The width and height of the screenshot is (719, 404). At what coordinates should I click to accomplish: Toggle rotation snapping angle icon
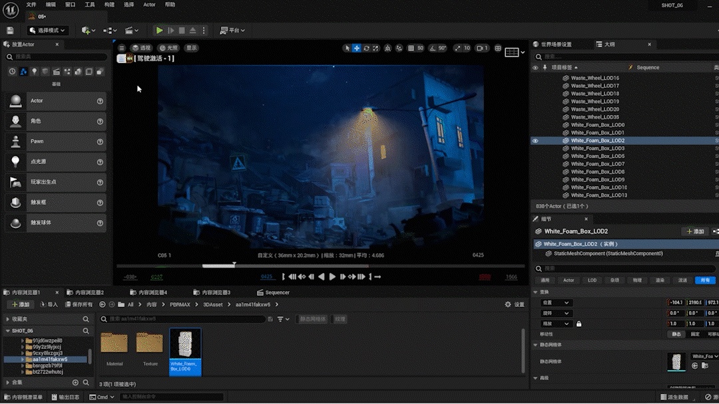click(433, 48)
